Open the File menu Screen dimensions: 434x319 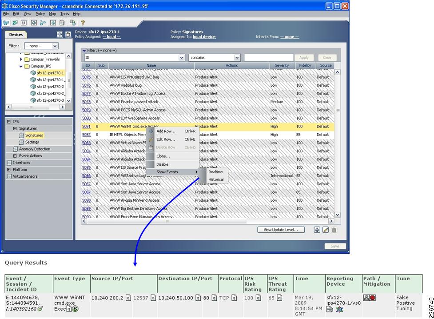[6, 14]
